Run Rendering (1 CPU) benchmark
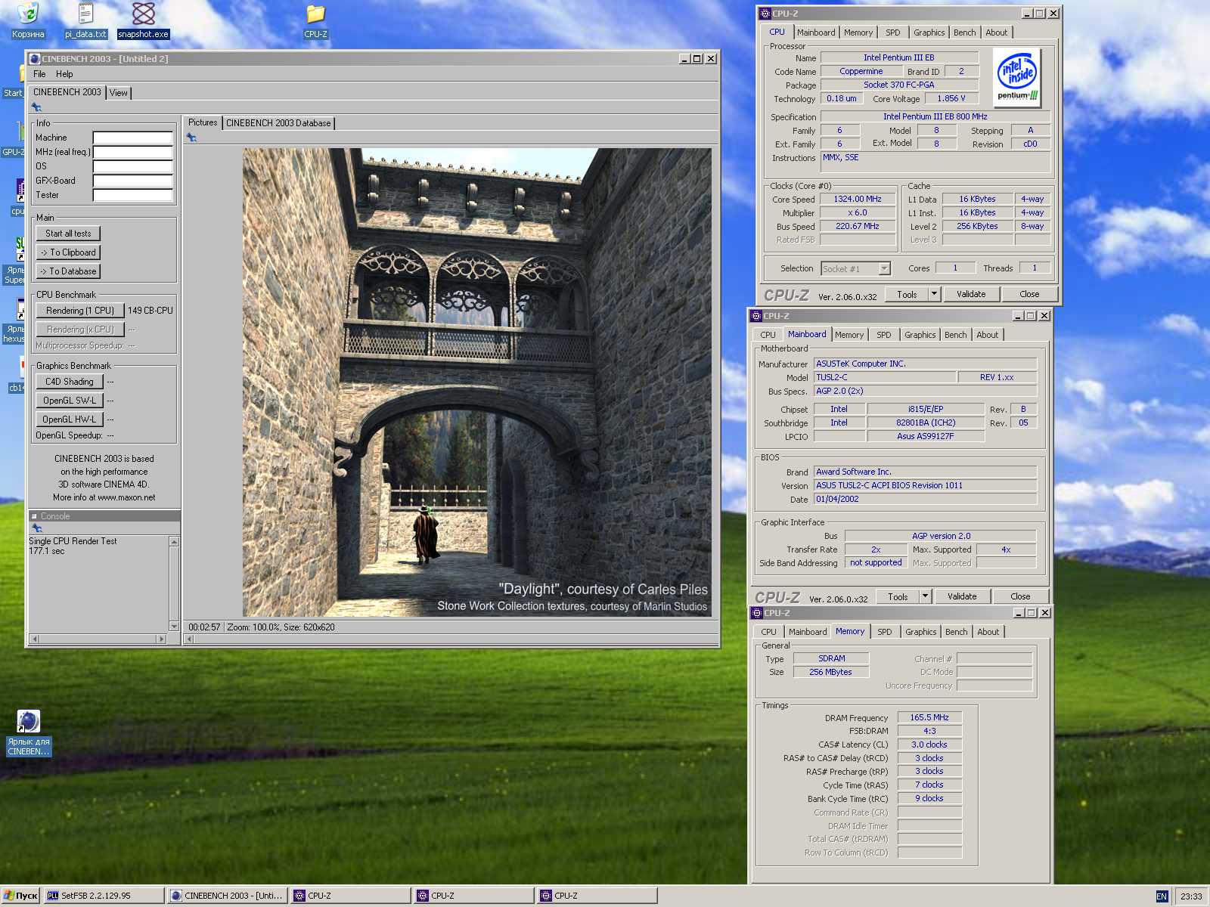The image size is (1210, 907). point(79,311)
